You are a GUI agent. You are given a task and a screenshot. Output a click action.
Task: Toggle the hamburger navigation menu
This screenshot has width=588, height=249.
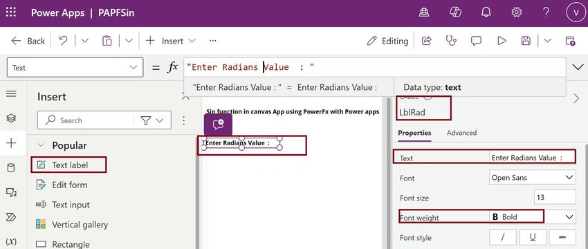coord(11,94)
